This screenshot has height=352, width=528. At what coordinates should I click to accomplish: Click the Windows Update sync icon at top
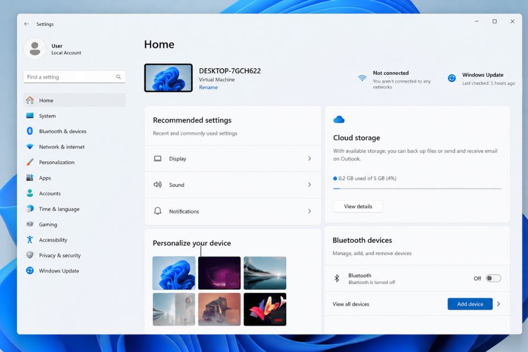pos(452,78)
